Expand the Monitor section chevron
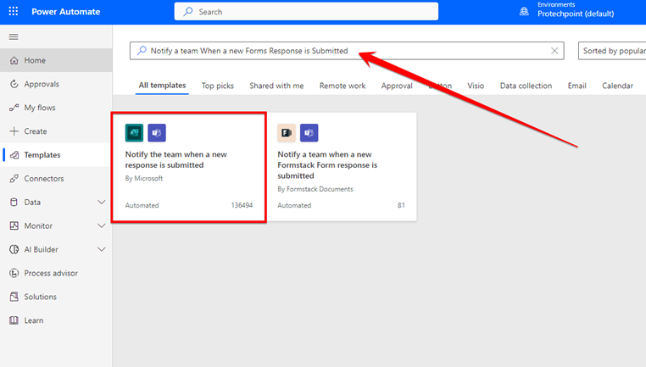The width and height of the screenshot is (646, 367). coord(102,225)
